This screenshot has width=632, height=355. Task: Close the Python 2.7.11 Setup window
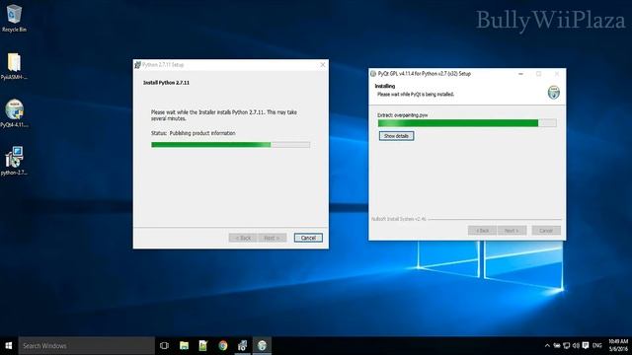(x=323, y=65)
